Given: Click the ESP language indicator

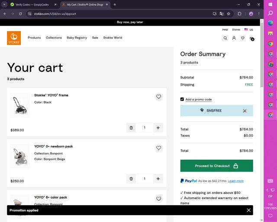Looking at the screenshot, I should 270,196.
